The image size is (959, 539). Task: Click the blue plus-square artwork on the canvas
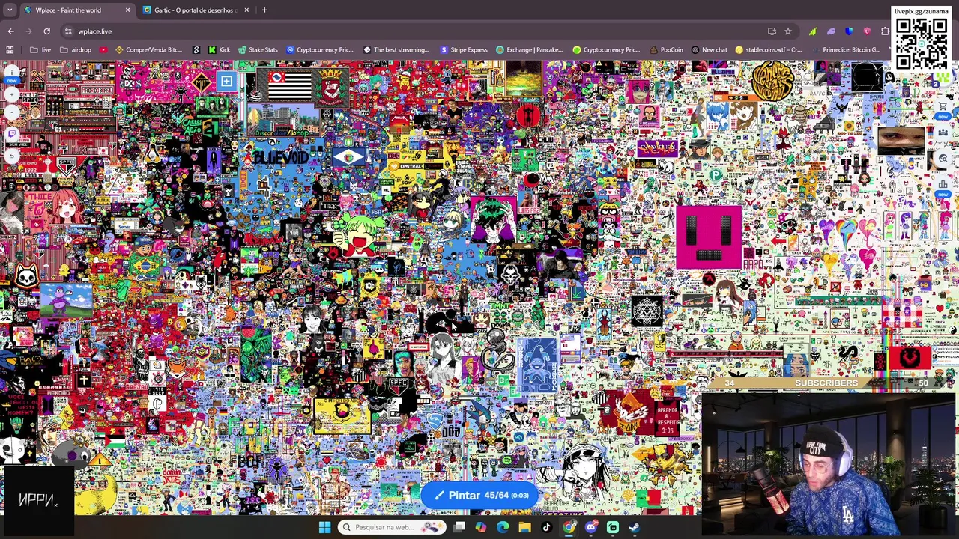pyautogui.click(x=226, y=81)
